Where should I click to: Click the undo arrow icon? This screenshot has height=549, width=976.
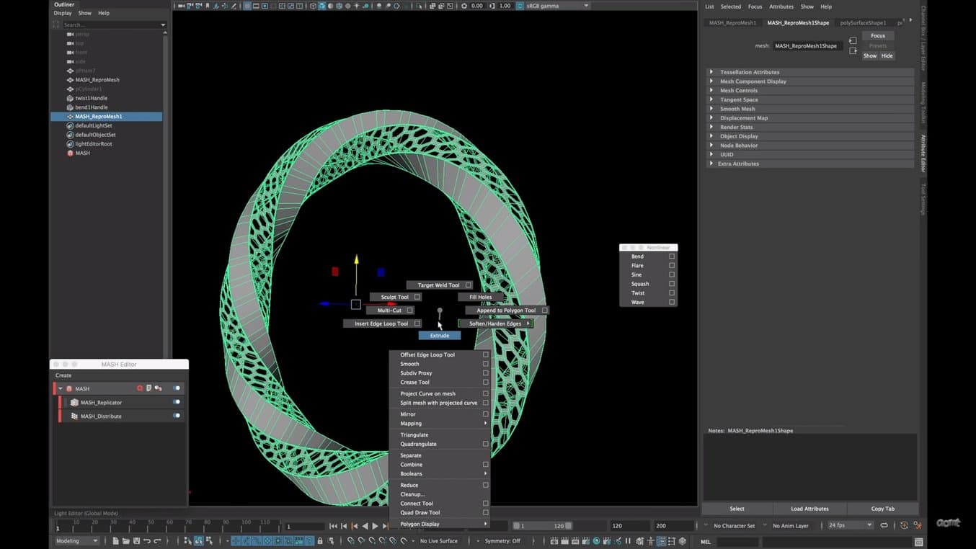point(147,541)
